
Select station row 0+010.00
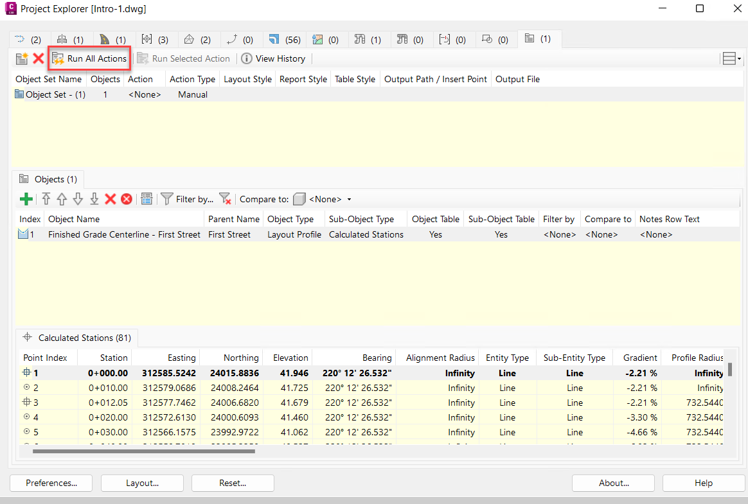pos(372,388)
